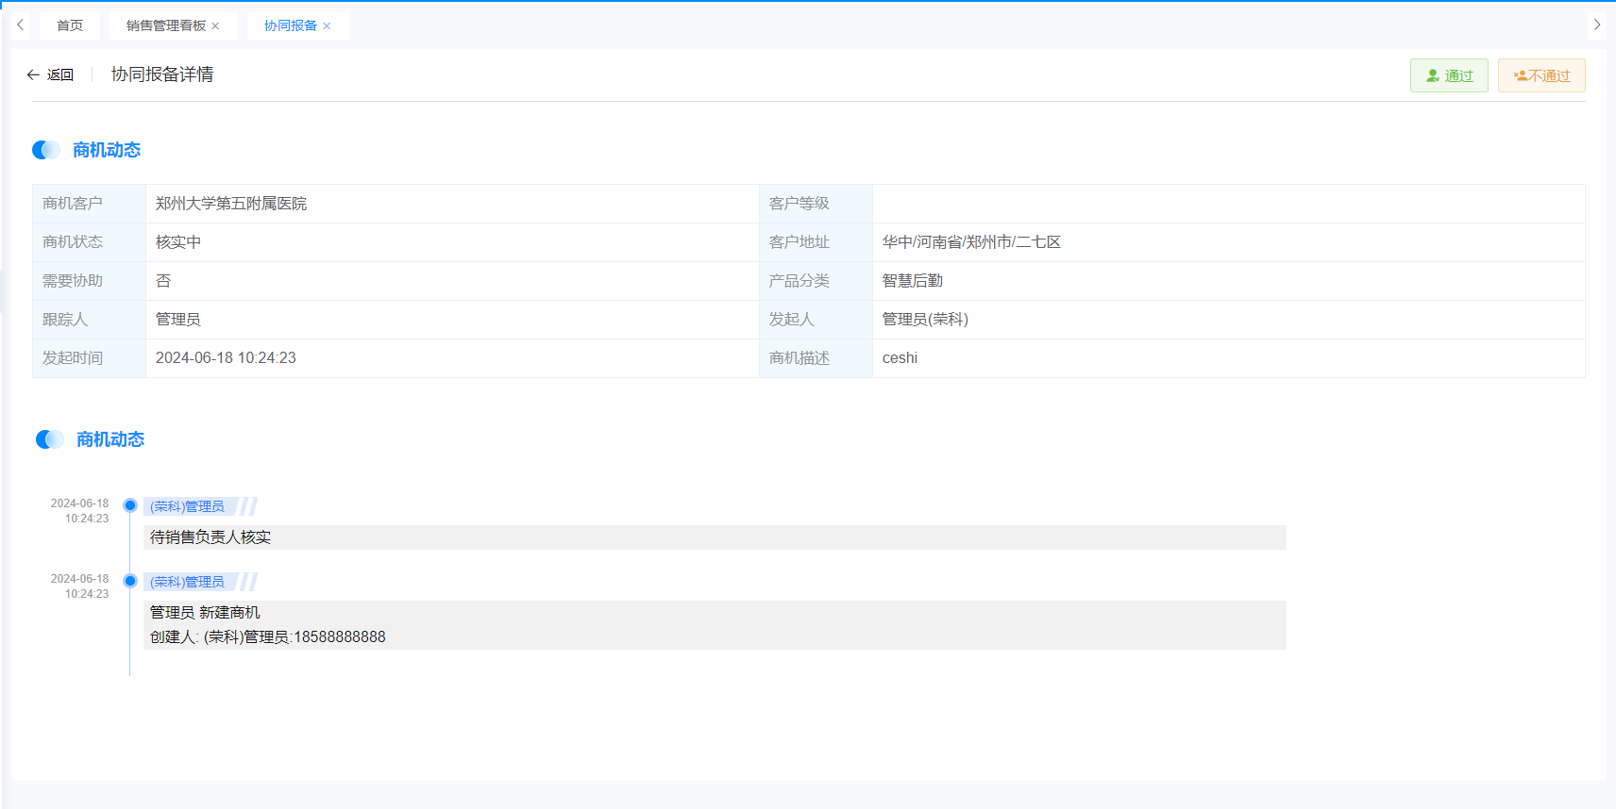Click the (荣科)管理员 tag above 新建商机
The image size is (1616, 809).
pos(188,582)
